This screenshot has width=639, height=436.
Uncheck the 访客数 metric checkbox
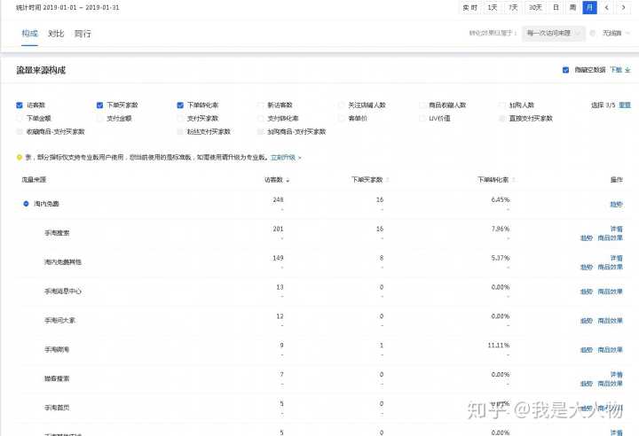tap(20, 105)
